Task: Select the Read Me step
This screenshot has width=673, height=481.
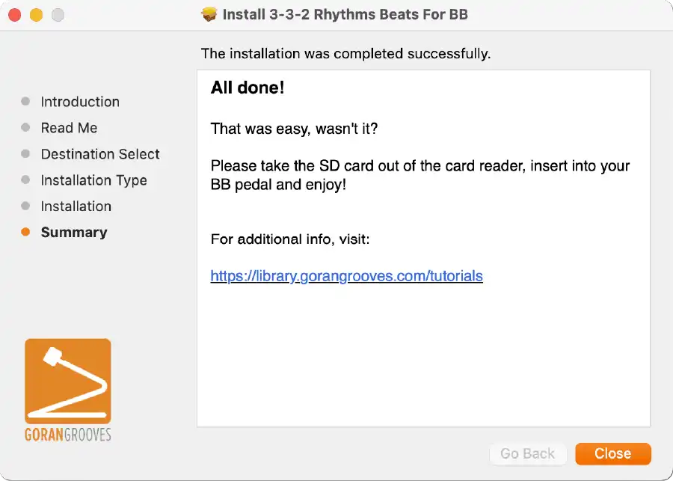Action: 69,128
